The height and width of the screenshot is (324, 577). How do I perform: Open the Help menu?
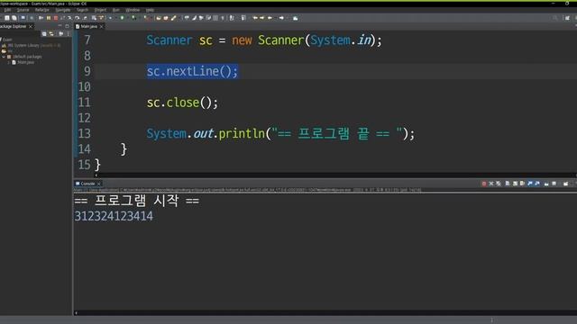(x=150, y=10)
